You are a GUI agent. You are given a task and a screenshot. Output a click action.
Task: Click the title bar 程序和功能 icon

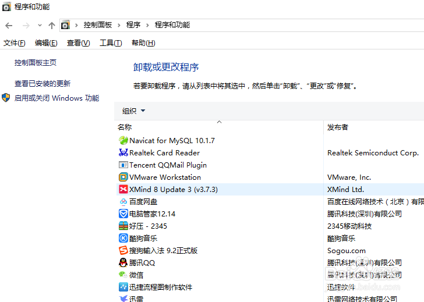6,7
